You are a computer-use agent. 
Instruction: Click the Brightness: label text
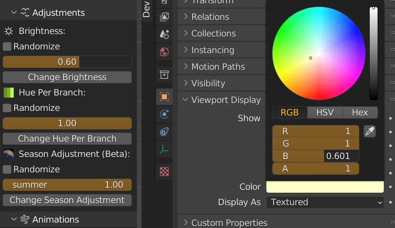tap(42, 31)
